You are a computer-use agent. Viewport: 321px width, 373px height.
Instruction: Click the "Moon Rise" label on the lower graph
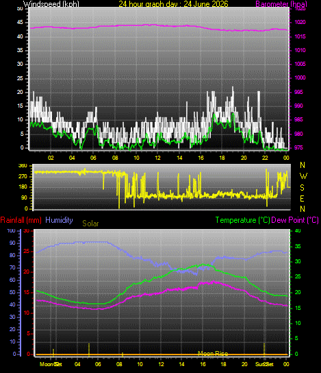click(x=213, y=354)
